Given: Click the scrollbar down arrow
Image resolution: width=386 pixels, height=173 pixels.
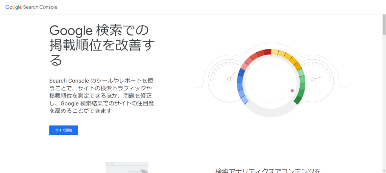Looking at the screenshot, I should pos(384,171).
